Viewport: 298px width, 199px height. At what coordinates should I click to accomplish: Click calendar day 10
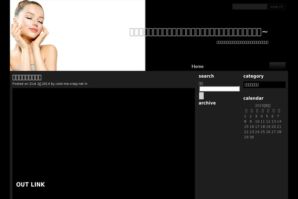click(x=257, y=121)
